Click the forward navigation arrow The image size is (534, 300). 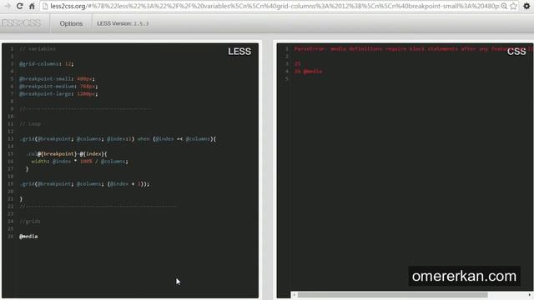click(x=8, y=6)
